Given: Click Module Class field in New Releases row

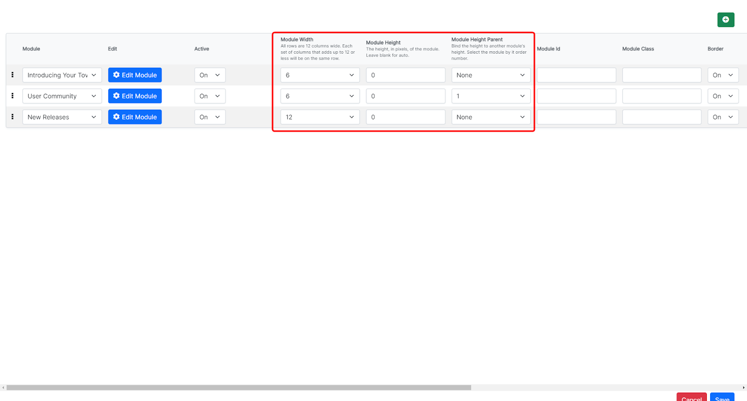Looking at the screenshot, I should (662, 117).
